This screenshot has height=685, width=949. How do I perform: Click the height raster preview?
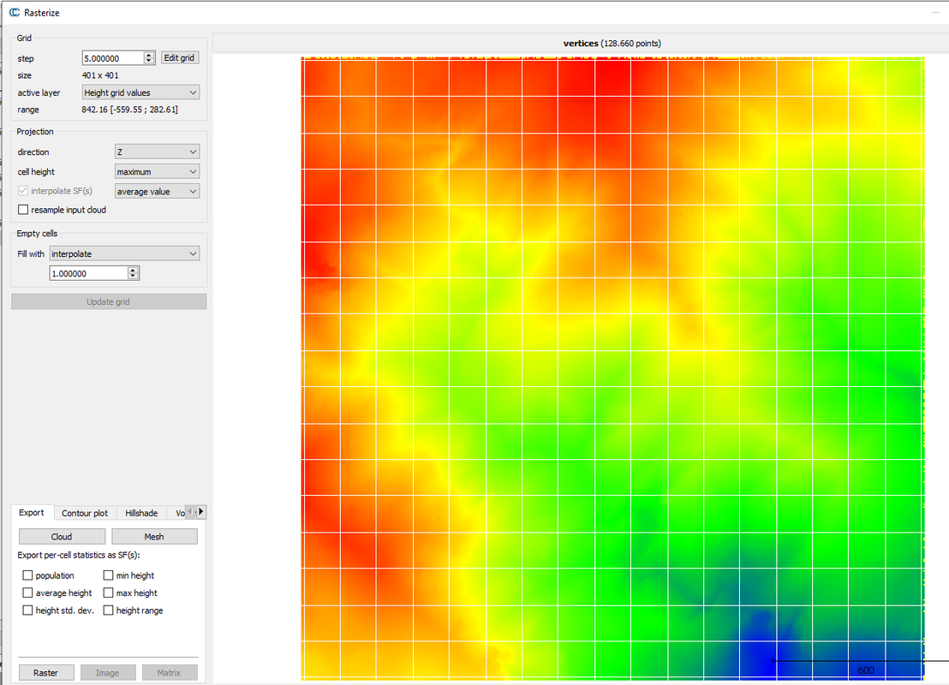613,368
